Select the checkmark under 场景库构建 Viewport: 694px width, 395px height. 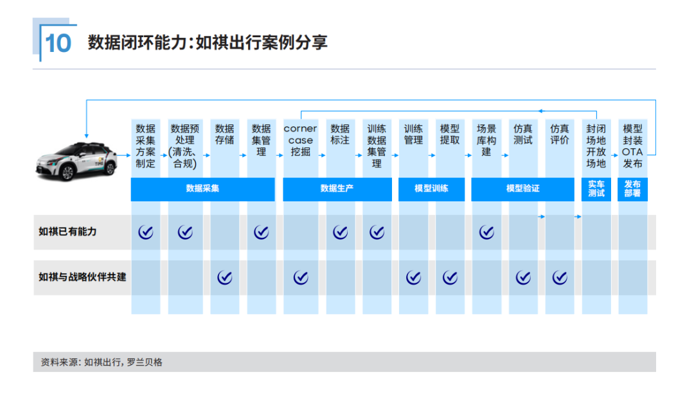click(486, 232)
